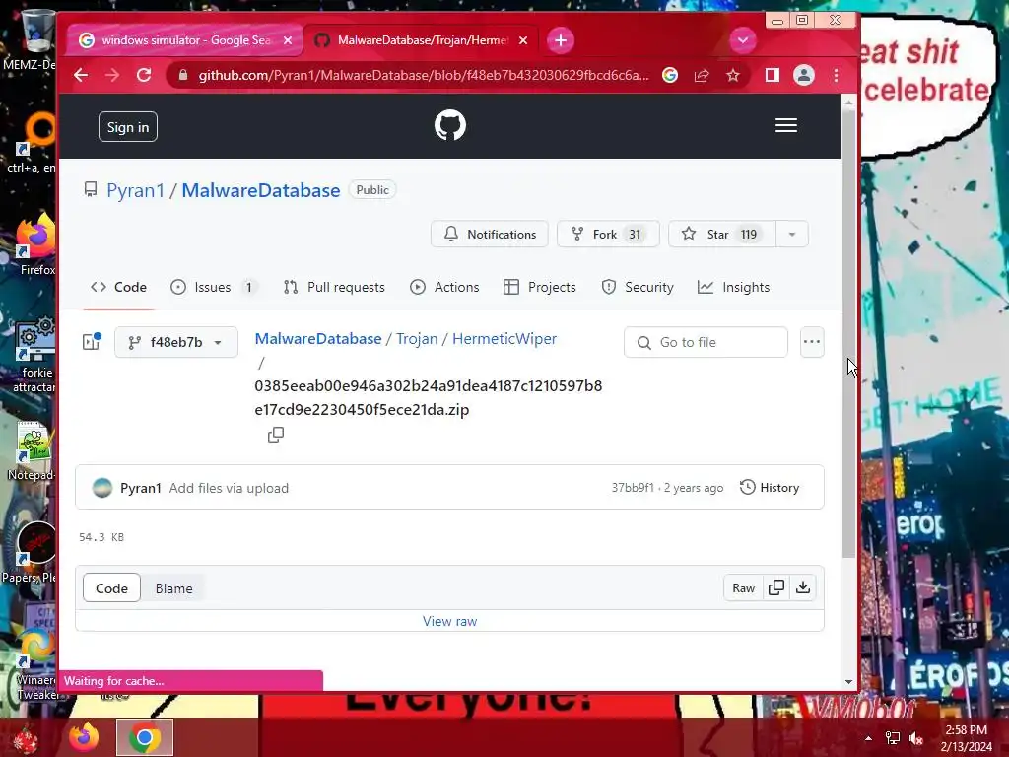Open the Insights tab
This screenshot has width=1009, height=757.
[733, 287]
